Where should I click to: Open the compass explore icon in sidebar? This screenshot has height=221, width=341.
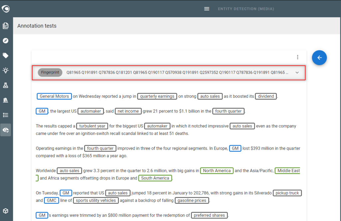pyautogui.click(x=6, y=41)
